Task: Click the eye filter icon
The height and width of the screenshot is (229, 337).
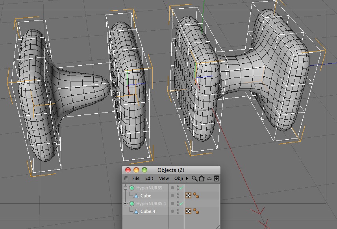Action: pos(209,179)
